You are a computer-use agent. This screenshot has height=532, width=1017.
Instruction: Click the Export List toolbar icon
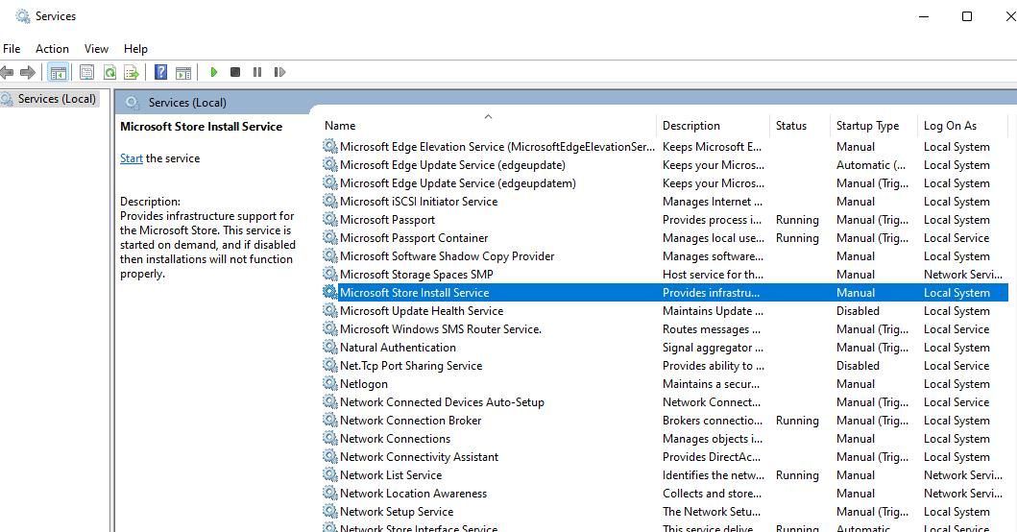pos(132,72)
